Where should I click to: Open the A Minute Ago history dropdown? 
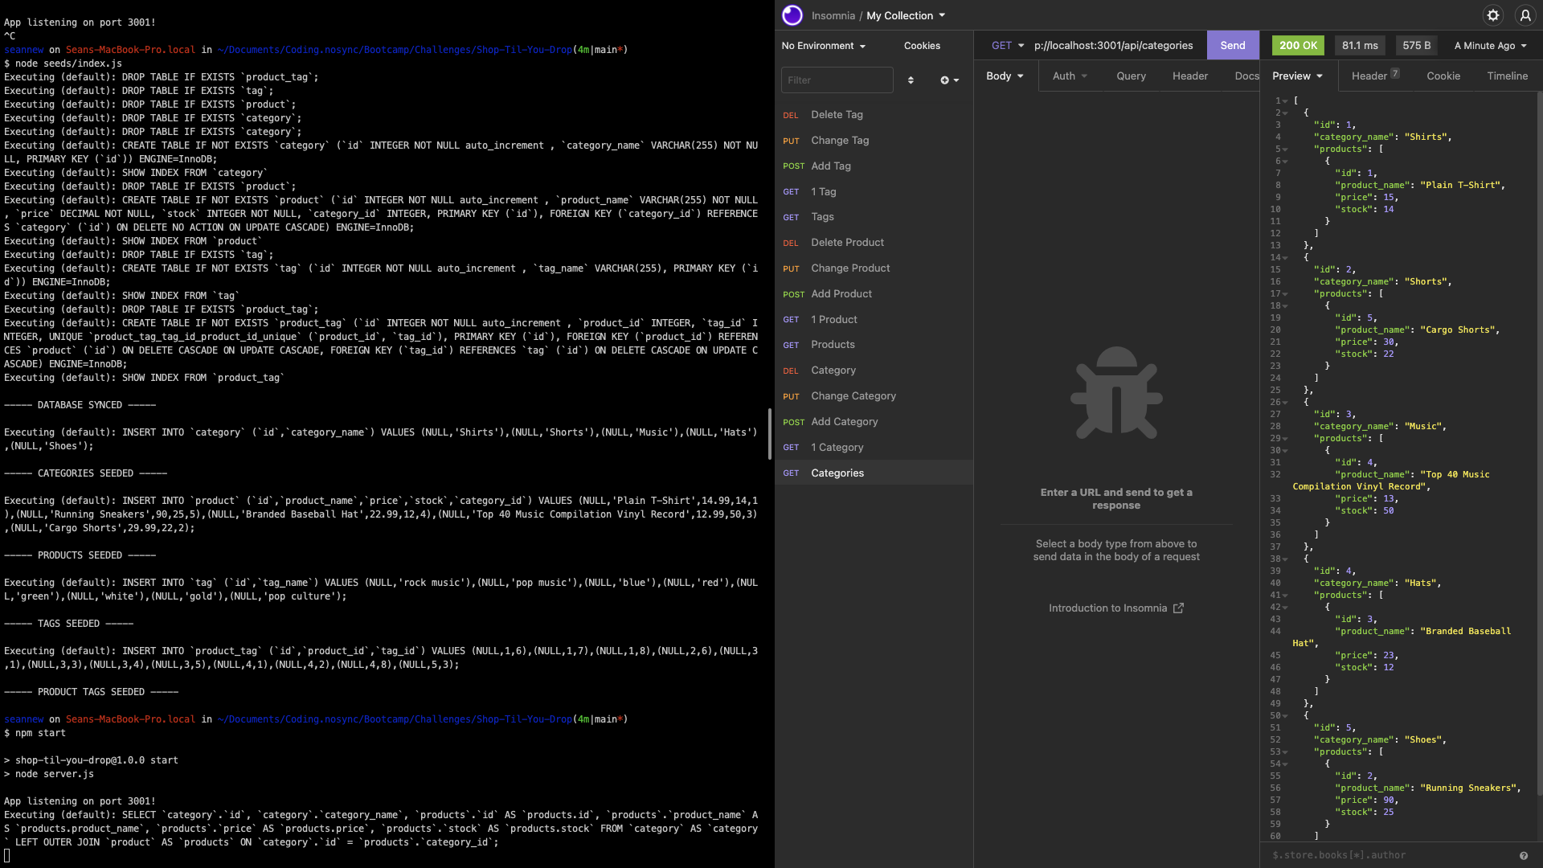click(1489, 46)
